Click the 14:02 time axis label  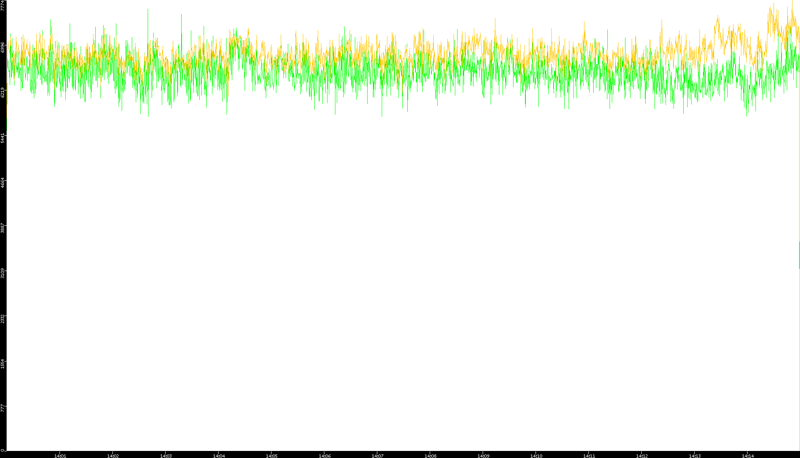[x=113, y=456]
